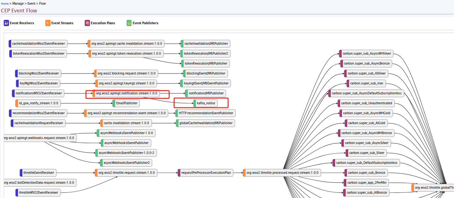Click the asyncWebhooksEventPublisher2 node
This screenshot has width=454, height=198.
127,163
